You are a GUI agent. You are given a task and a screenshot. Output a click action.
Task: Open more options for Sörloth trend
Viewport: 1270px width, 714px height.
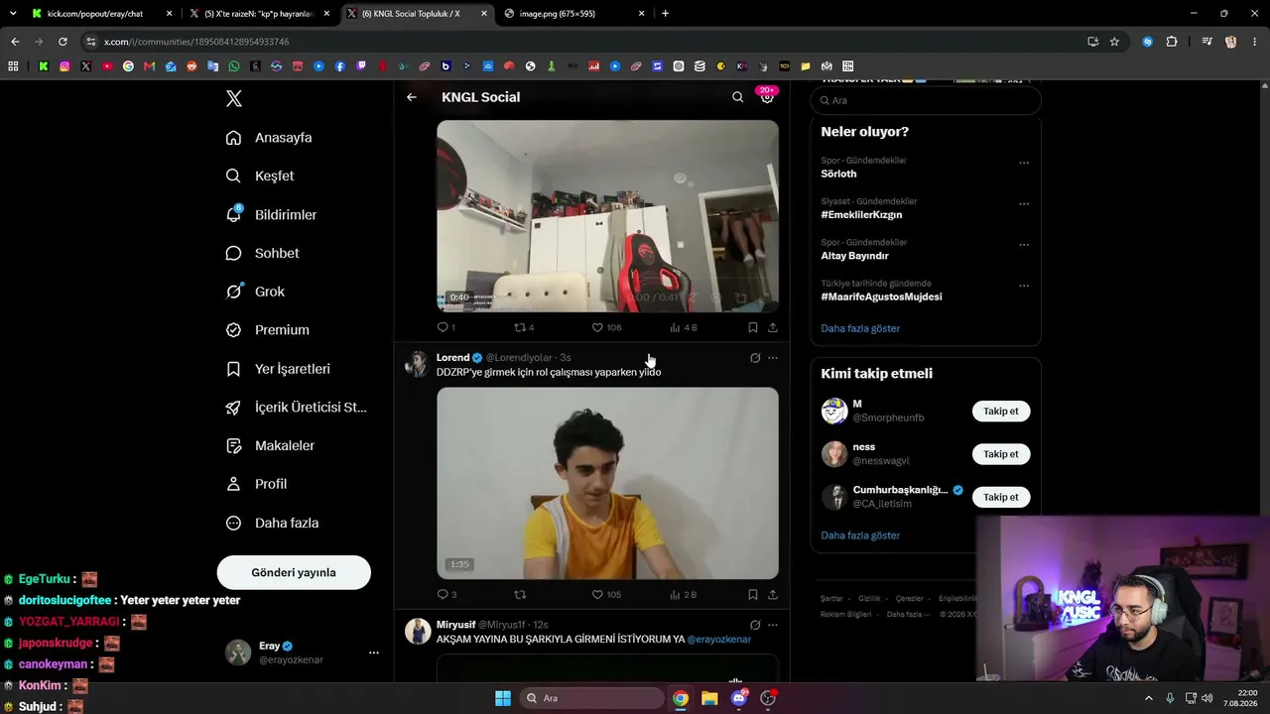pyautogui.click(x=1024, y=163)
